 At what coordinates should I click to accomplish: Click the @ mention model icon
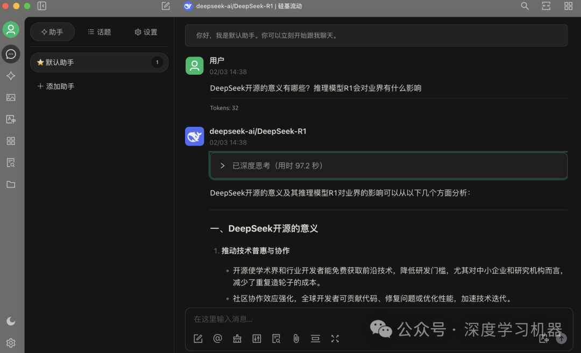(x=217, y=338)
